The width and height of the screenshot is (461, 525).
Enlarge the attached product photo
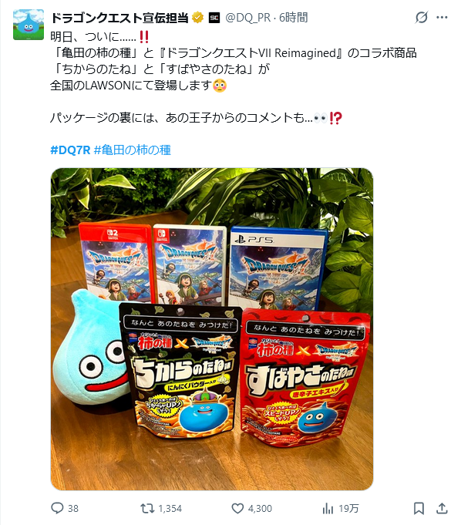point(212,329)
